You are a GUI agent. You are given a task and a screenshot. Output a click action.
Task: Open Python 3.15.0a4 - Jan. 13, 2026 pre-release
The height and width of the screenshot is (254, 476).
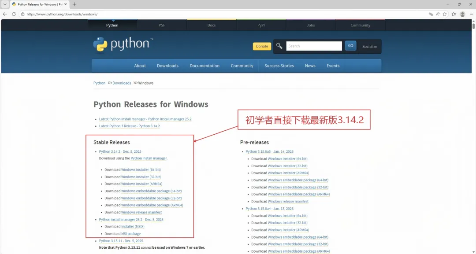point(270,209)
